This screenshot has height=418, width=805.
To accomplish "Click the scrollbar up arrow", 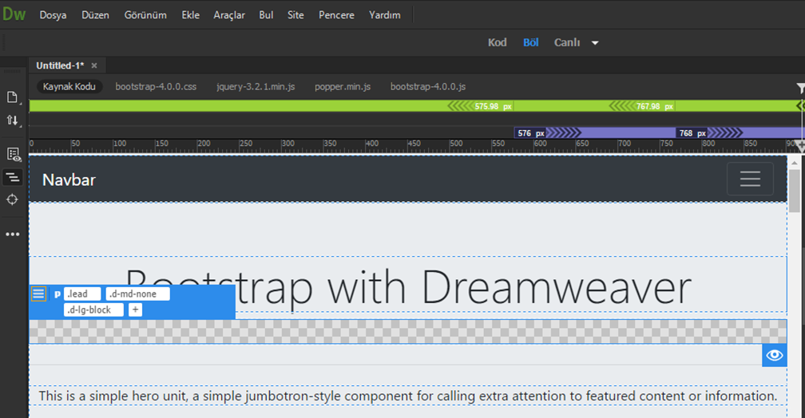I will (794, 163).
